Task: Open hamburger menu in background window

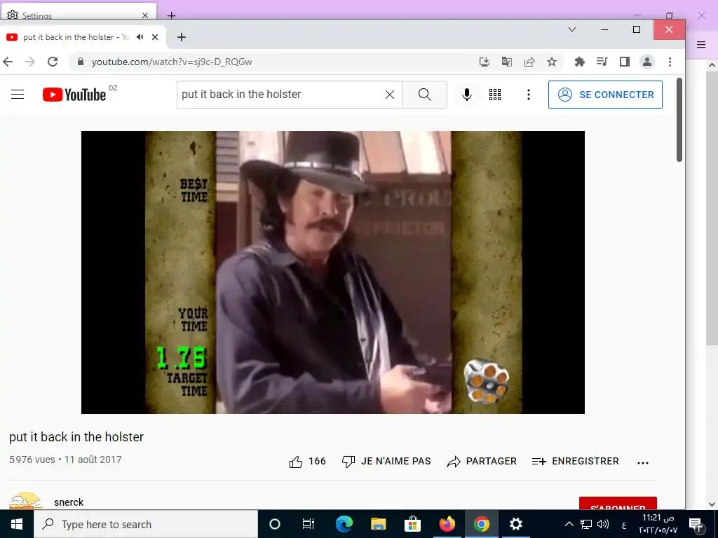Action: click(x=701, y=44)
